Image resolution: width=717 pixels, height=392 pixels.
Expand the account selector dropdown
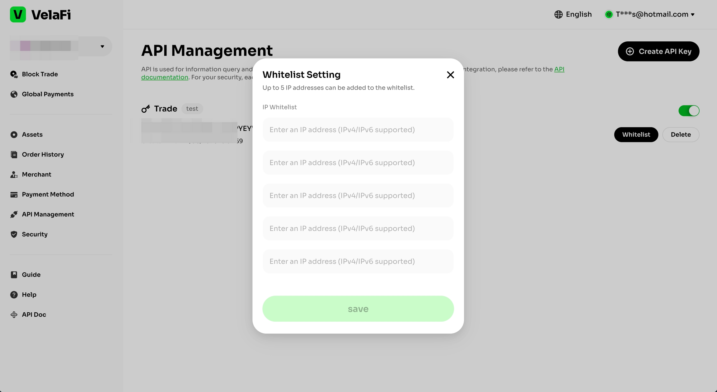click(x=102, y=47)
